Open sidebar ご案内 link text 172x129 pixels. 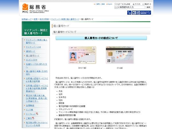click(x=29, y=118)
